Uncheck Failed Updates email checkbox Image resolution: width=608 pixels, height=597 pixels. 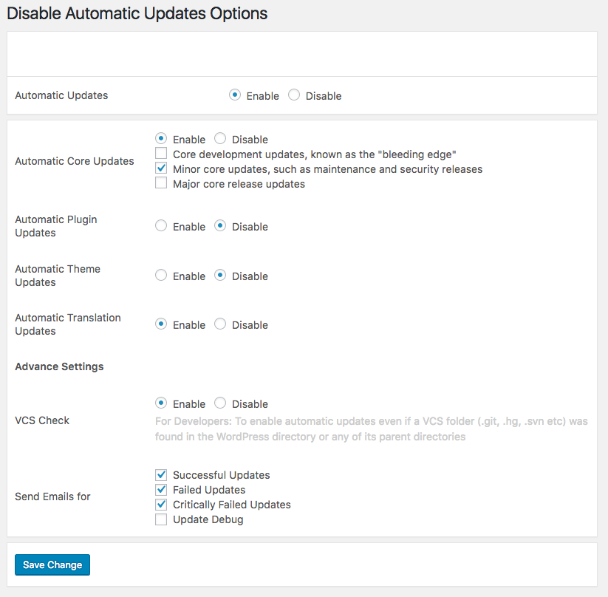click(161, 489)
